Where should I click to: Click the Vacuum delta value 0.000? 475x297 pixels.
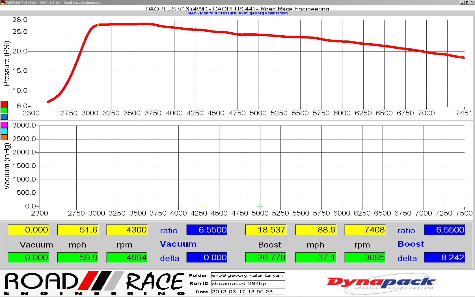207,257
